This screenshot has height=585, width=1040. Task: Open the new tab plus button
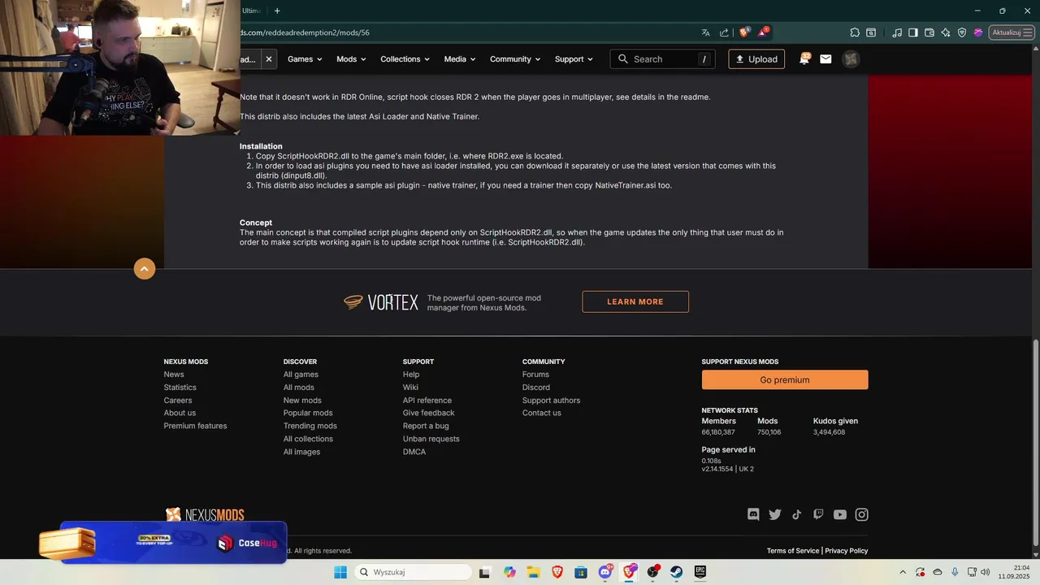[277, 11]
